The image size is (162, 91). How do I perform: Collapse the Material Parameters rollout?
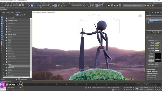(152, 38)
